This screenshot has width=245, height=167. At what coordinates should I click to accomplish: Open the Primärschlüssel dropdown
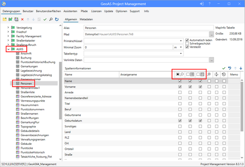coord(181,41)
